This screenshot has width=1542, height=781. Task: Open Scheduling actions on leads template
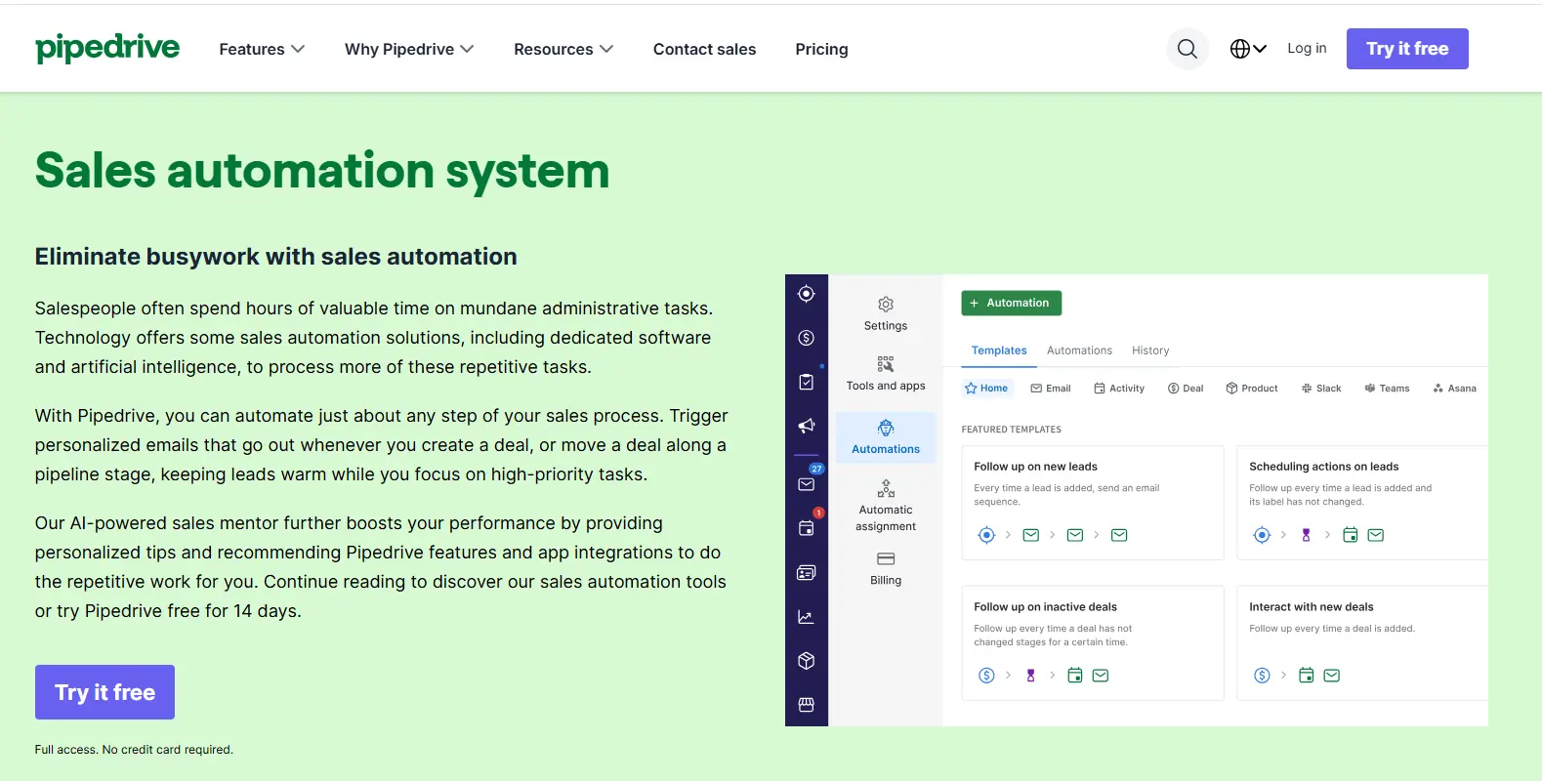click(x=1362, y=503)
